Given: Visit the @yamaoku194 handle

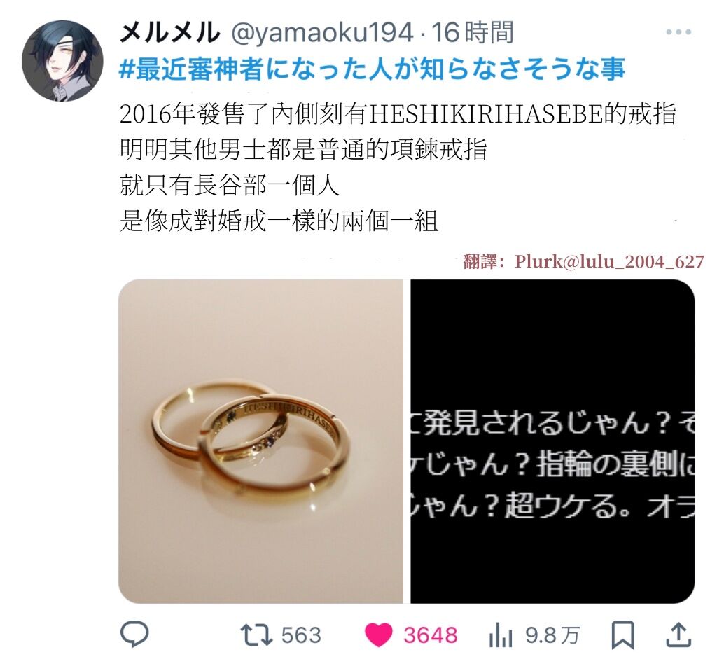Looking at the screenshot, I should 322,33.
